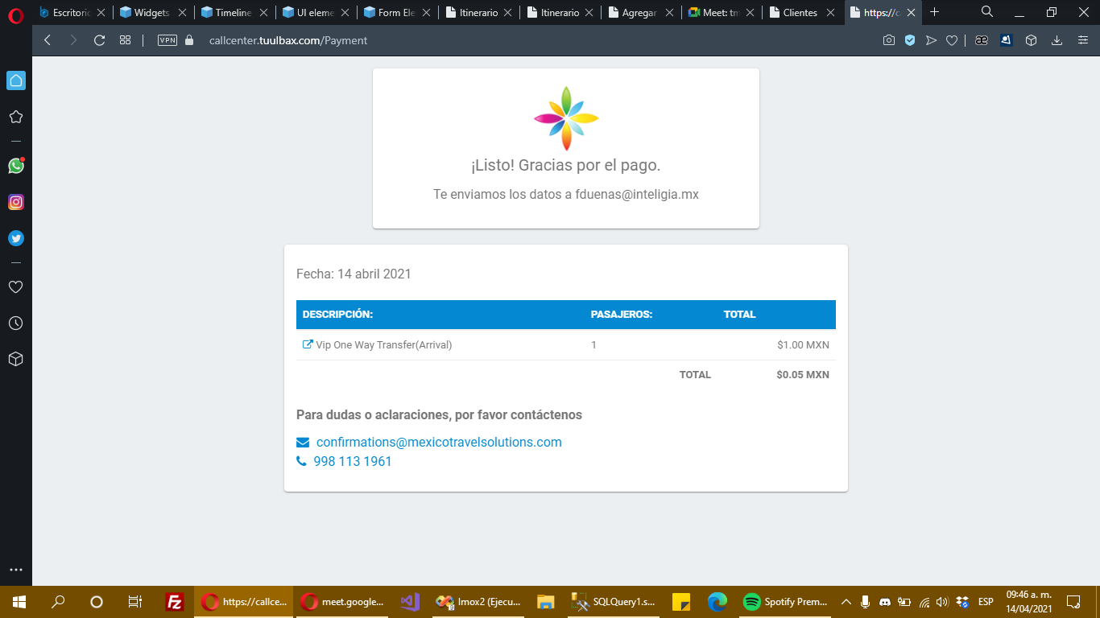The image size is (1100, 618).
Task: Open Easy Setup sliders menu
Action: pyautogui.click(x=1083, y=40)
